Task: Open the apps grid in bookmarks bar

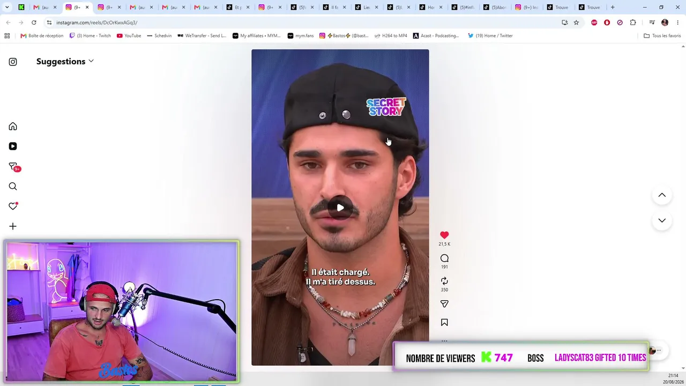Action: point(7,36)
